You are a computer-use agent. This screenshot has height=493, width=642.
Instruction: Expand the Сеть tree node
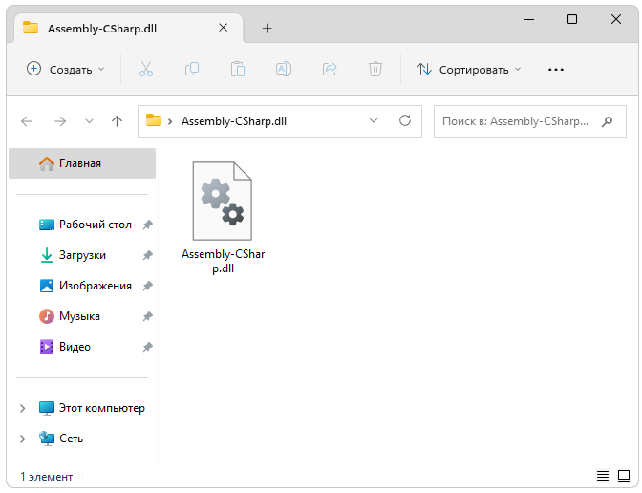pyautogui.click(x=23, y=439)
